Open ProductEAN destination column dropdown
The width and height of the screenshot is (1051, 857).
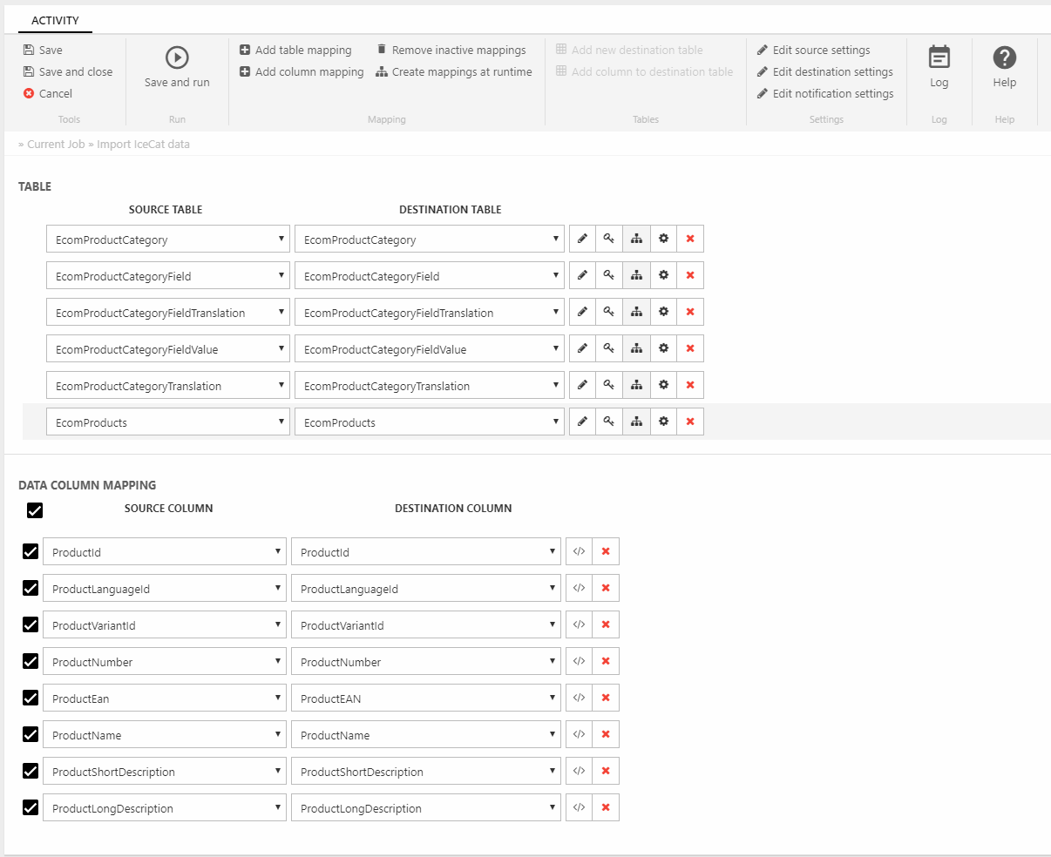click(427, 698)
